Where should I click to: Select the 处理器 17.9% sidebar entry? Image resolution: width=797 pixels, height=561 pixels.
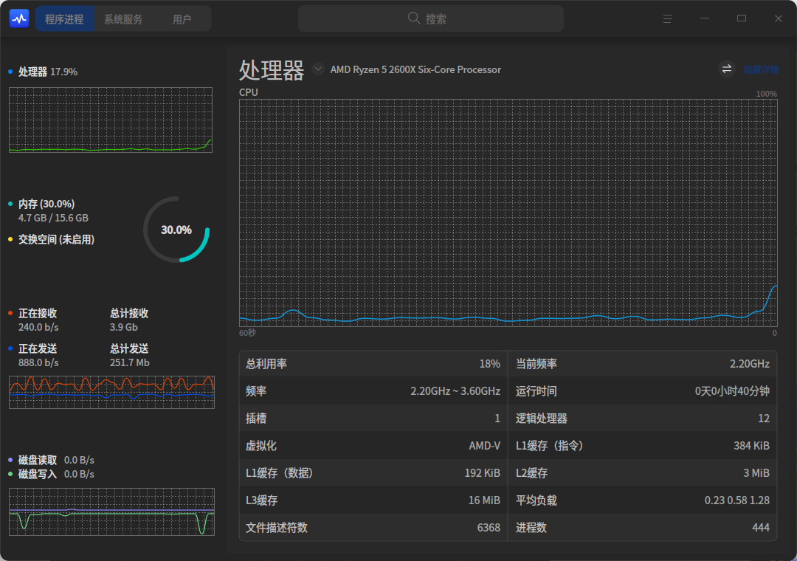[x=44, y=72]
